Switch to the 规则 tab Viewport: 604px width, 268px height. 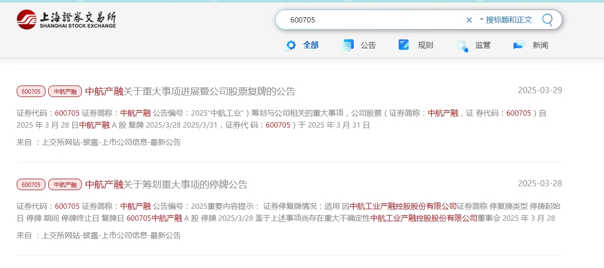pos(425,45)
